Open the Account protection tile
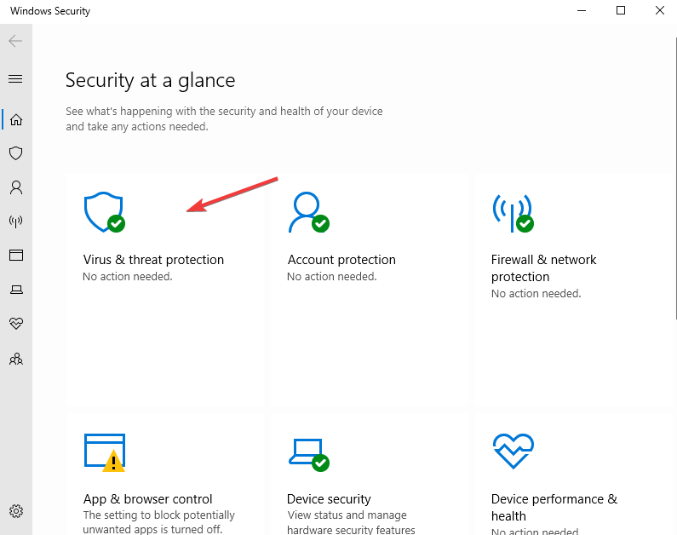The height and width of the screenshot is (535, 677). pos(370,291)
